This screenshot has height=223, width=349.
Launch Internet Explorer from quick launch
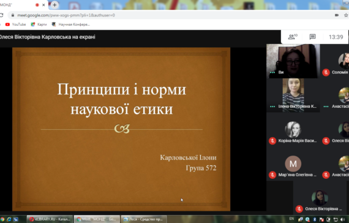(x=9, y=219)
